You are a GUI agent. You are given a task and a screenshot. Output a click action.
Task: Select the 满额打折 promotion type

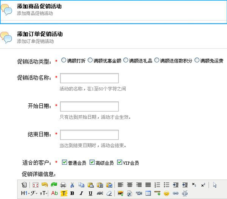(64, 60)
